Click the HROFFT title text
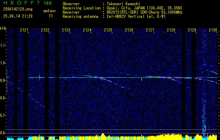The image size is (220, 140). [x=22, y=3]
